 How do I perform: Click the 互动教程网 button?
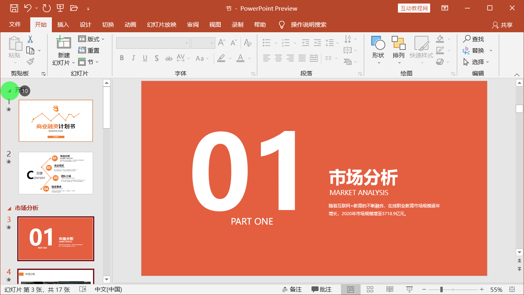(414, 8)
